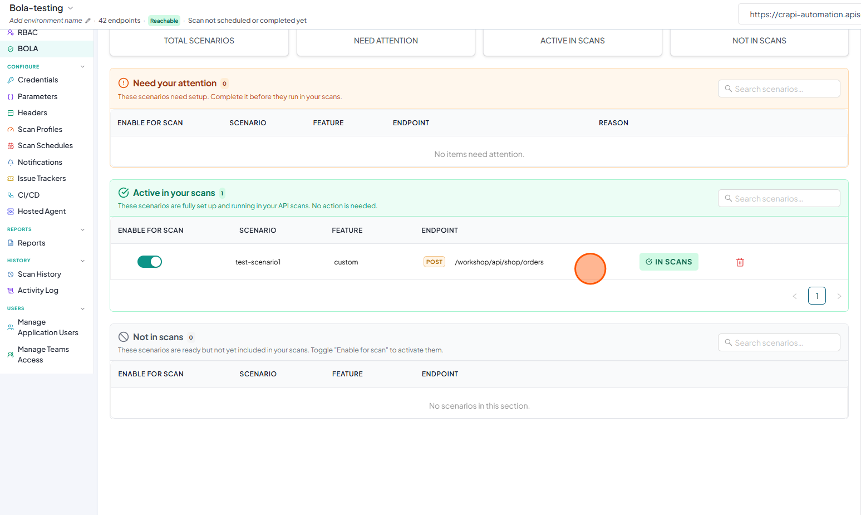Click Add environment name text
The image size is (861, 515).
[x=46, y=21]
